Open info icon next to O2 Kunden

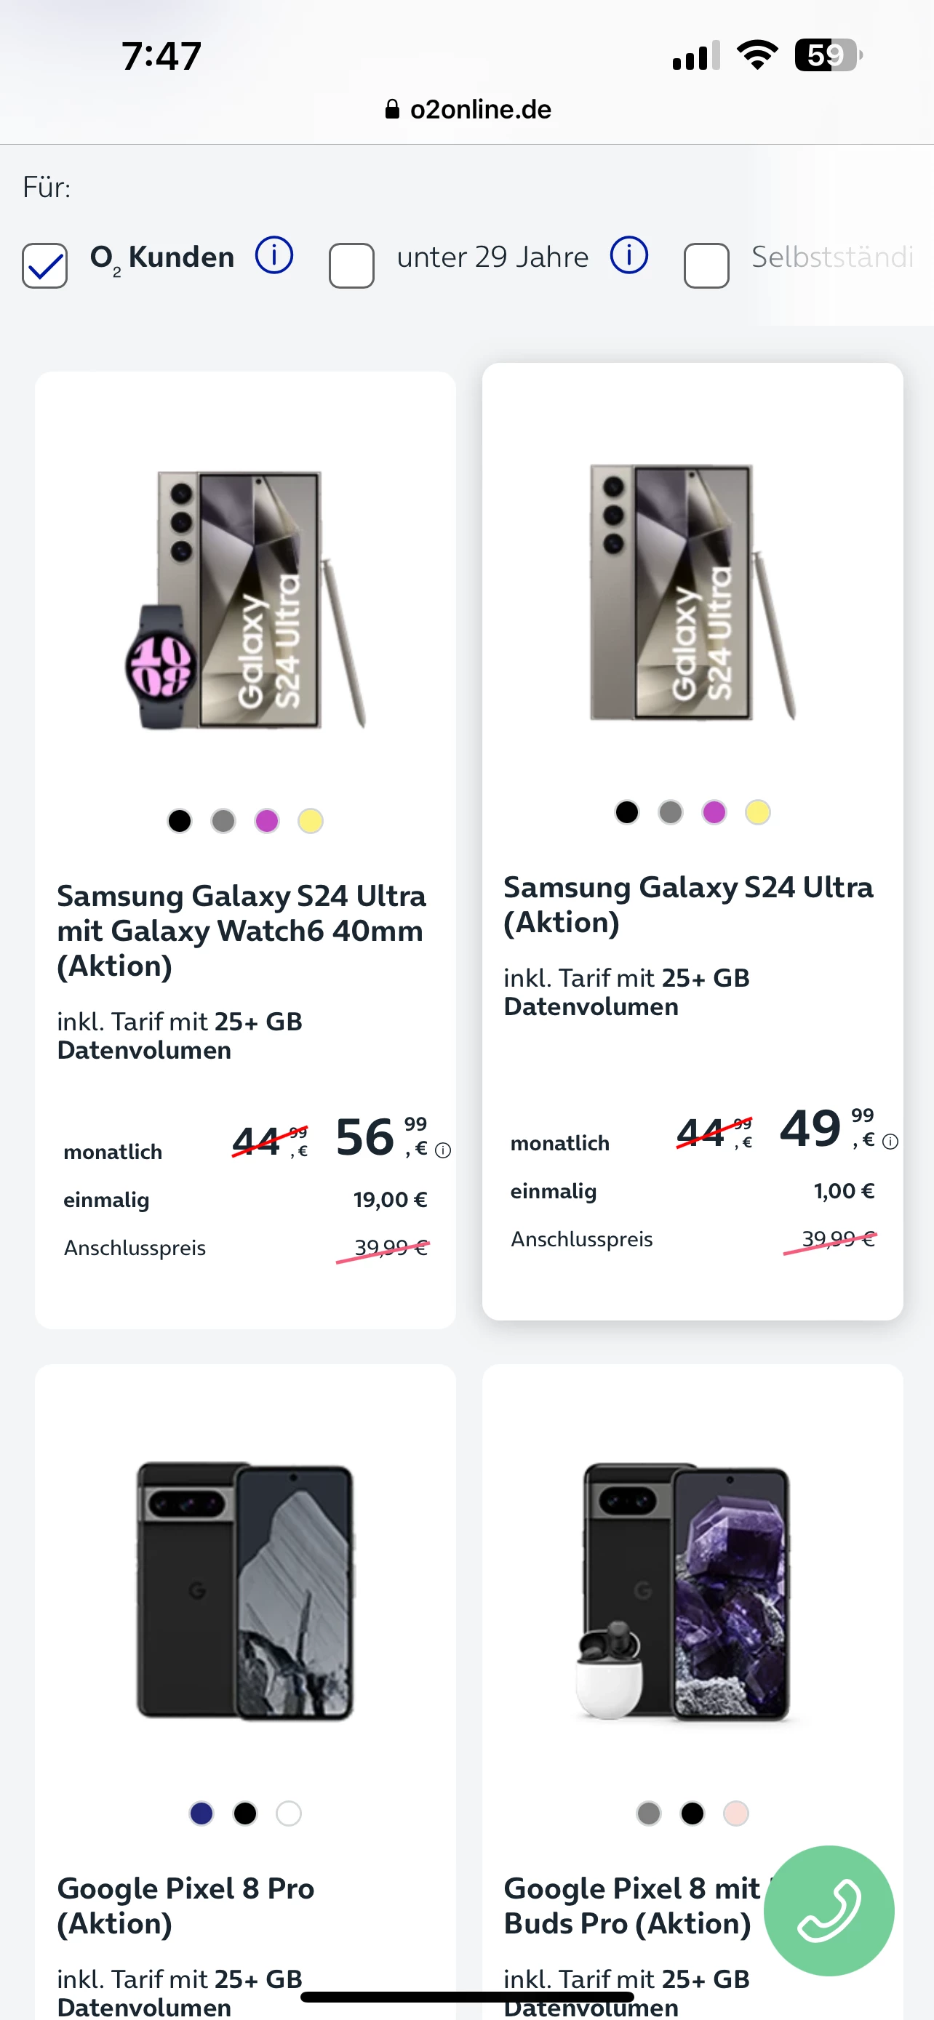coord(274,256)
